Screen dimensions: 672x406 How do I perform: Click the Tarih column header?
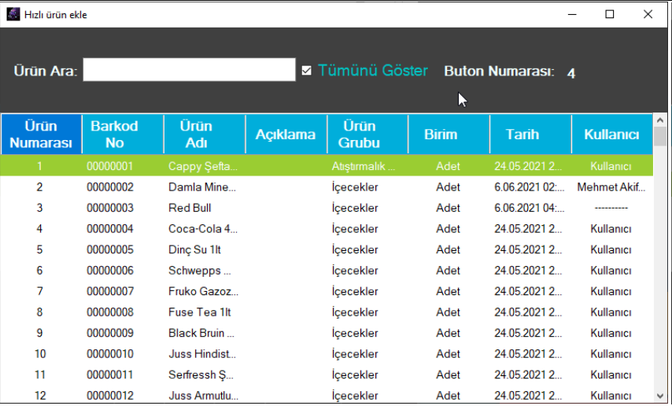(530, 135)
